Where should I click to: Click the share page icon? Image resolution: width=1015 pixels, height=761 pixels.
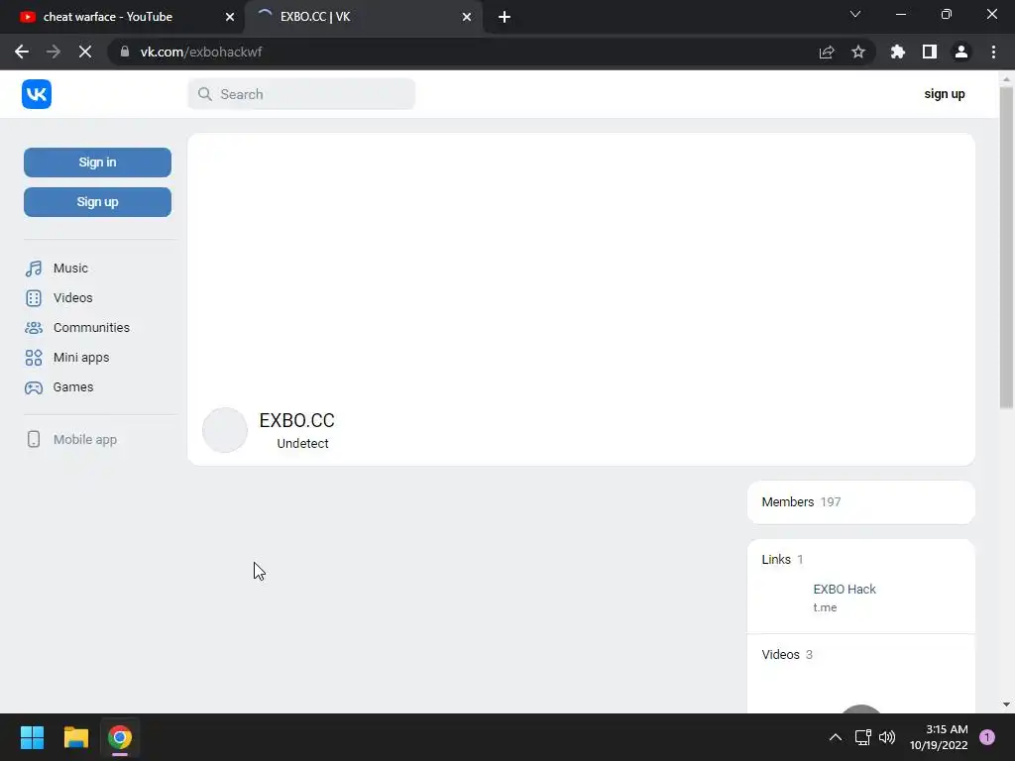(x=827, y=52)
